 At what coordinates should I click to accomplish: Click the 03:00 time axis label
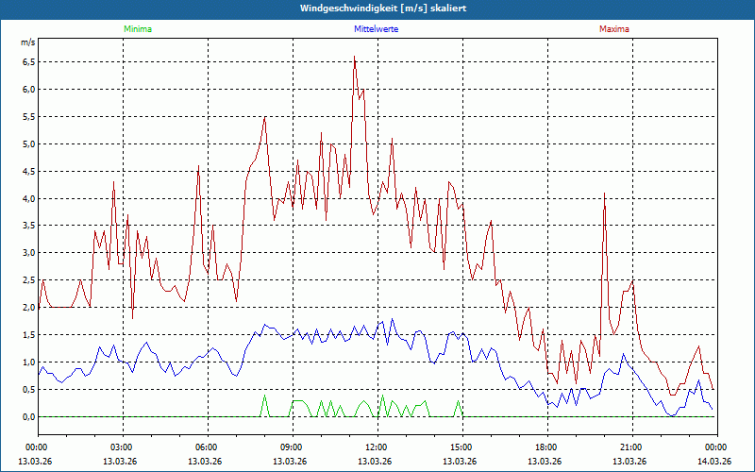(122, 447)
